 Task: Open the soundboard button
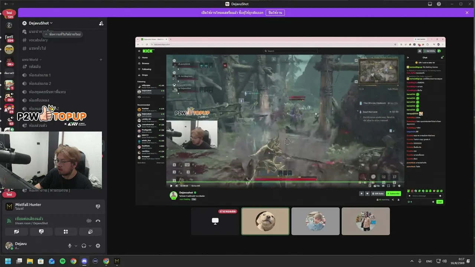[91, 232]
